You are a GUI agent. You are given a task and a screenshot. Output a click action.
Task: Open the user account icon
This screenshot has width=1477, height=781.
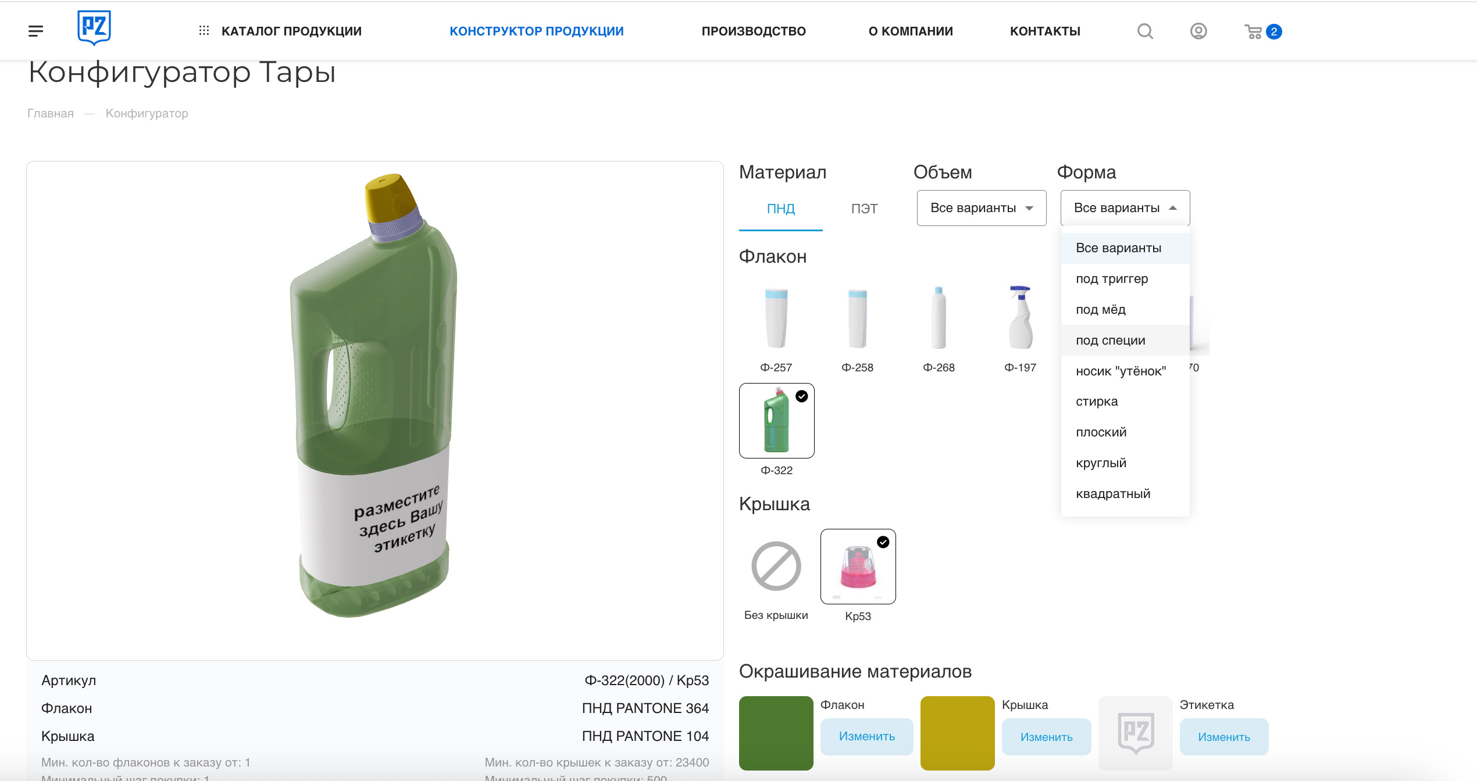point(1198,31)
